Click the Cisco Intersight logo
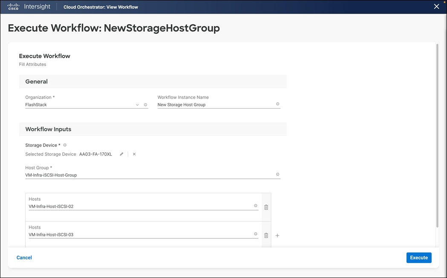Image resolution: width=447 pixels, height=278 pixels. (29, 7)
